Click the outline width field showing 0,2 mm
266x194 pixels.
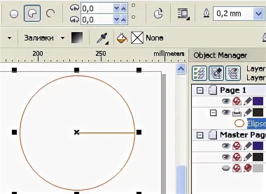(233, 14)
